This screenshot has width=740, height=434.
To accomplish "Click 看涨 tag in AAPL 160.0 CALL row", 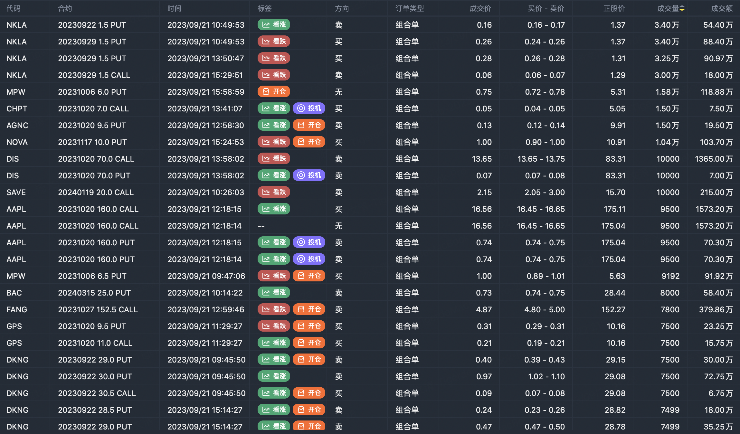I will (274, 209).
